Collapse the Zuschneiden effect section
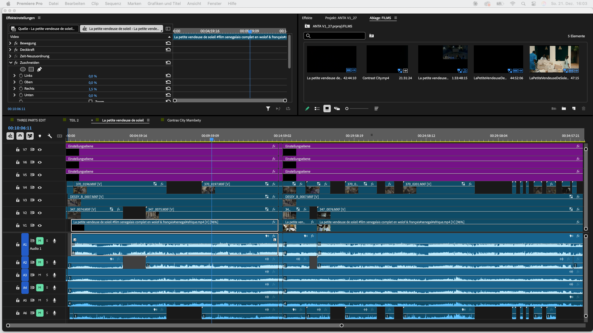The height and width of the screenshot is (333, 593). [11, 63]
